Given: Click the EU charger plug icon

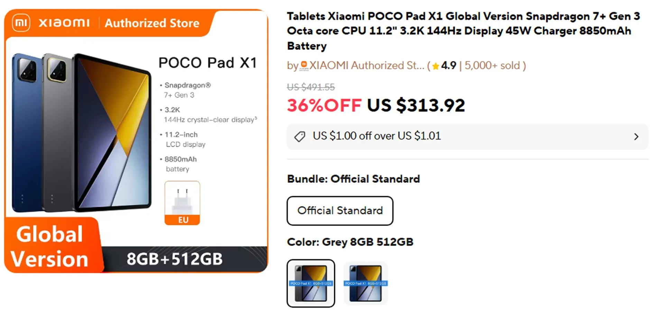Looking at the screenshot, I should 182,200.
